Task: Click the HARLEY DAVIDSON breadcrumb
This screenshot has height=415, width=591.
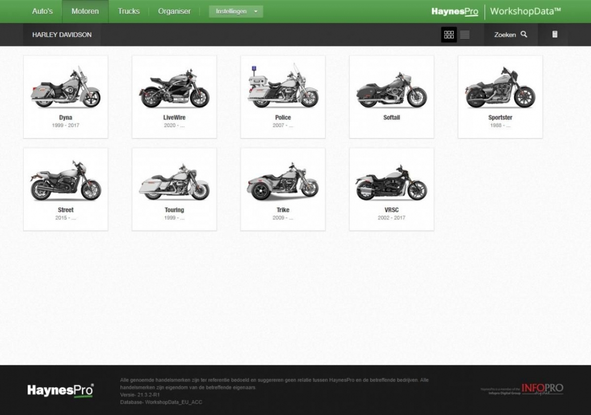Action: 62,35
